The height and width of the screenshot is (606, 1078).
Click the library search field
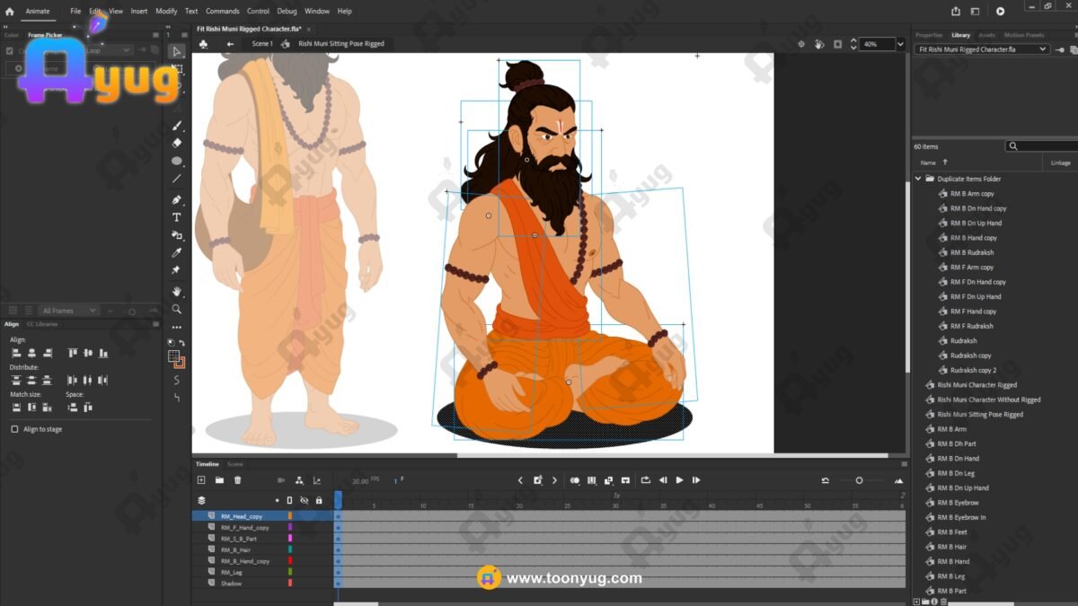pos(1047,146)
